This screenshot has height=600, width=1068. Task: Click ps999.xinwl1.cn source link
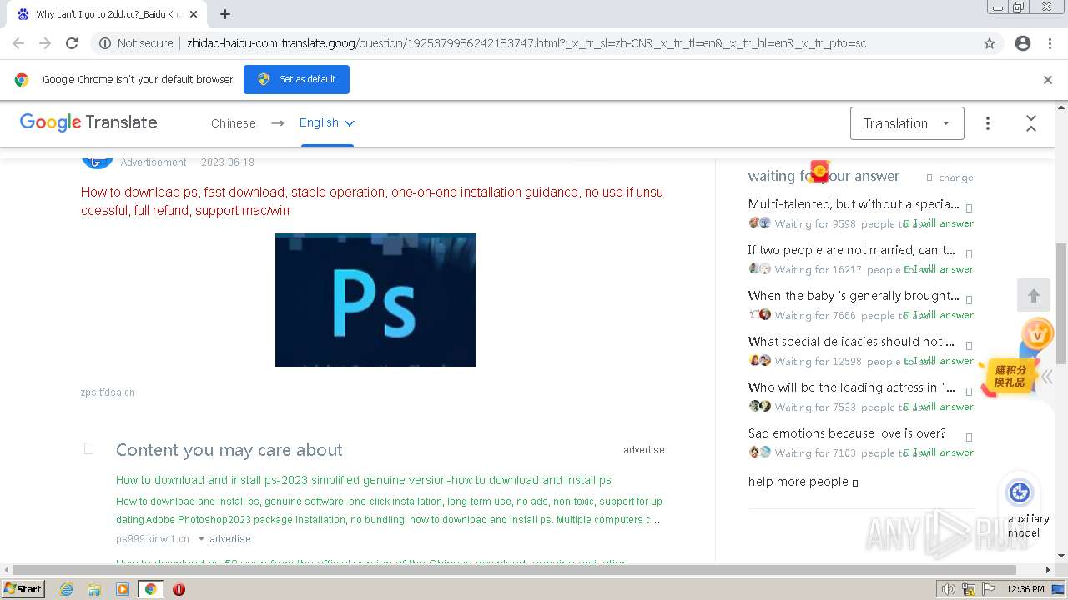(x=153, y=539)
